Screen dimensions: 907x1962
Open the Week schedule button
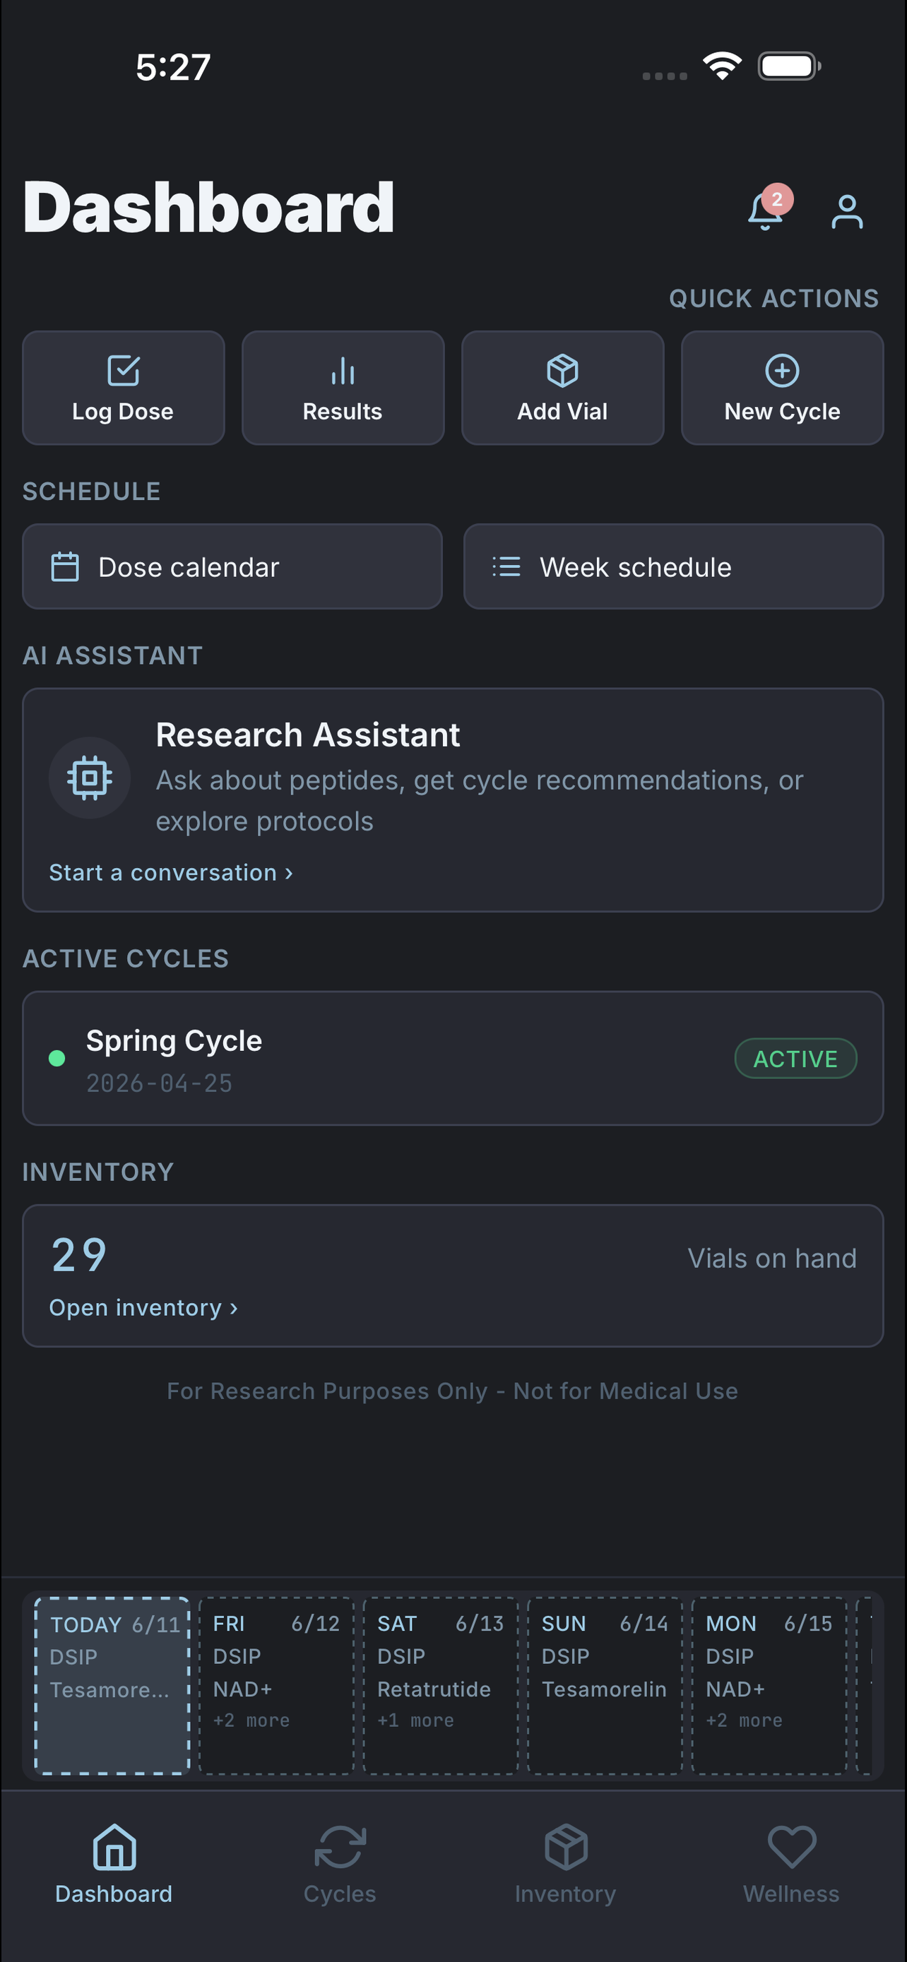coord(673,566)
